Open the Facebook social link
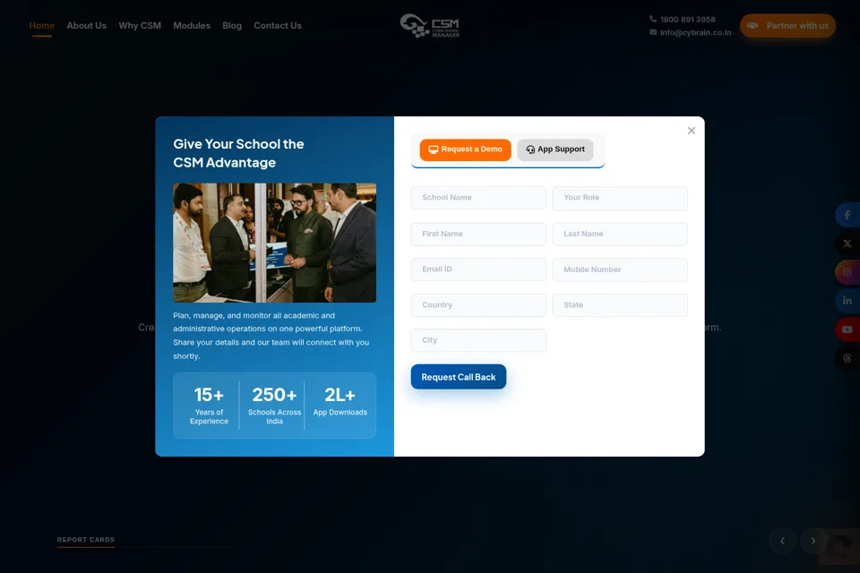This screenshot has width=860, height=573. [847, 215]
